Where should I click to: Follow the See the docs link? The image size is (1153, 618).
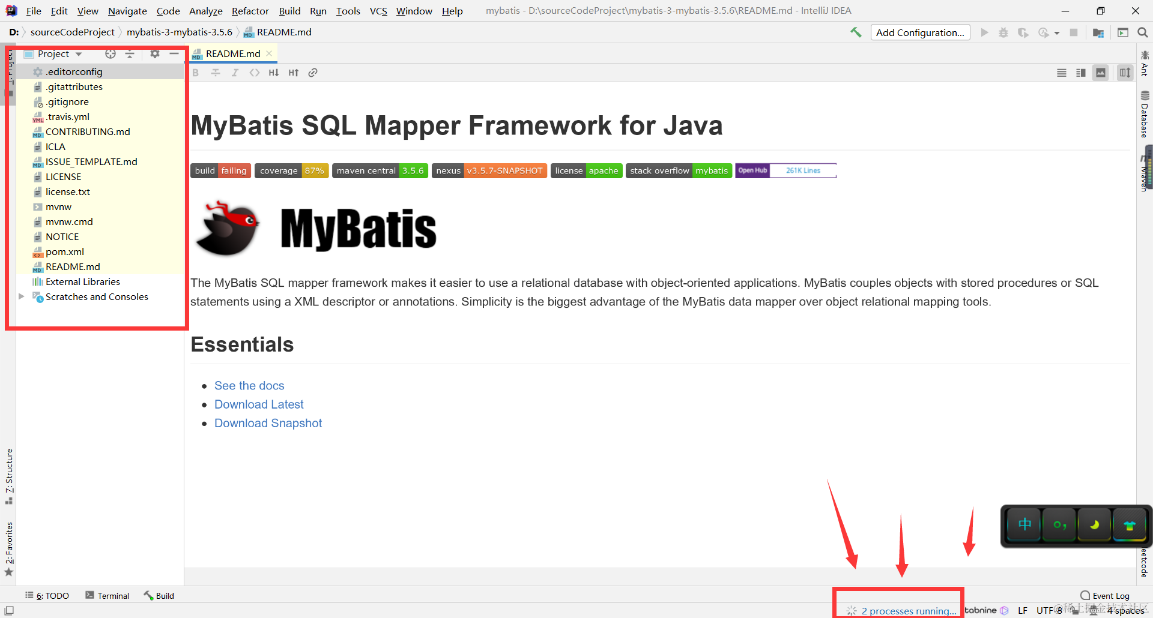[249, 385]
